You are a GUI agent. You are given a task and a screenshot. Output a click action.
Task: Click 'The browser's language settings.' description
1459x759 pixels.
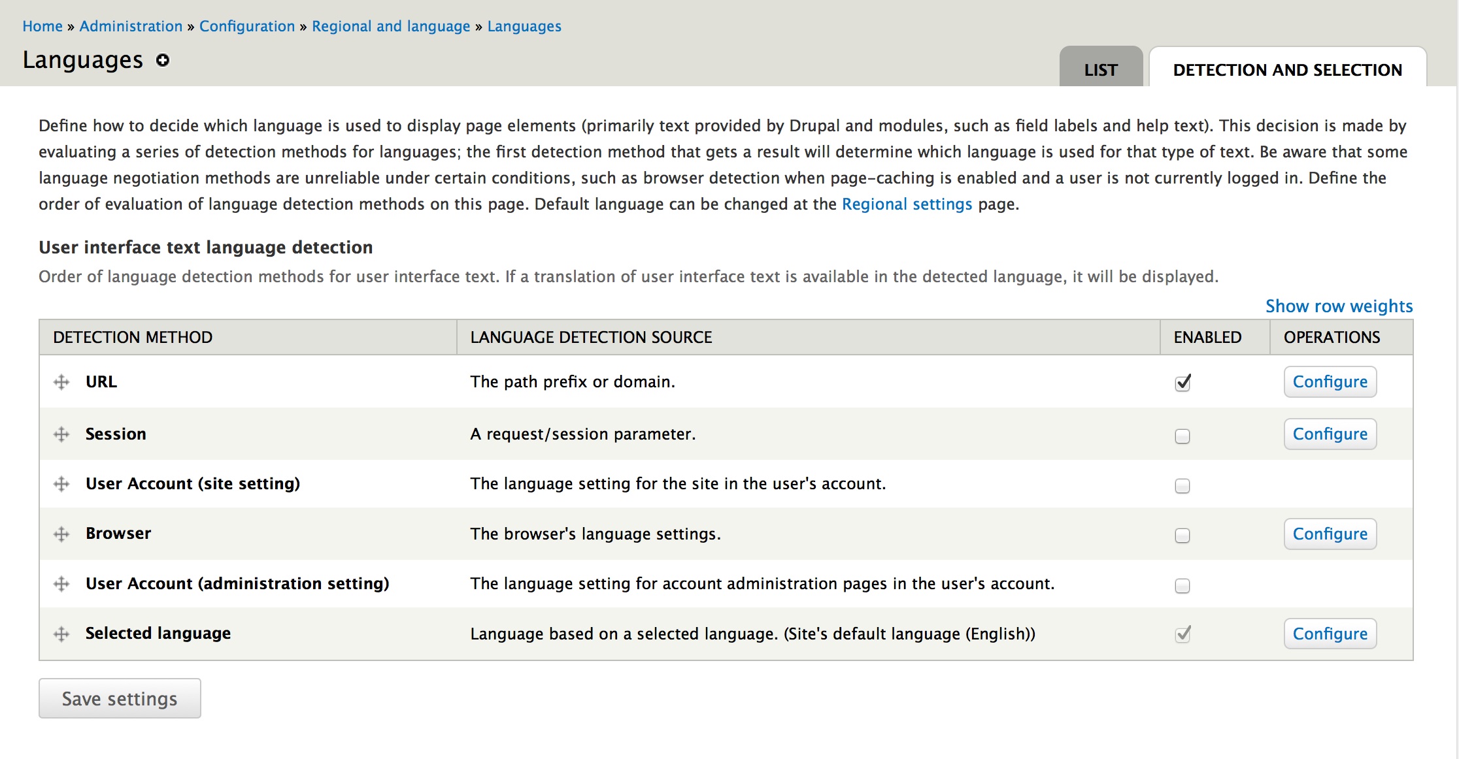[595, 534]
